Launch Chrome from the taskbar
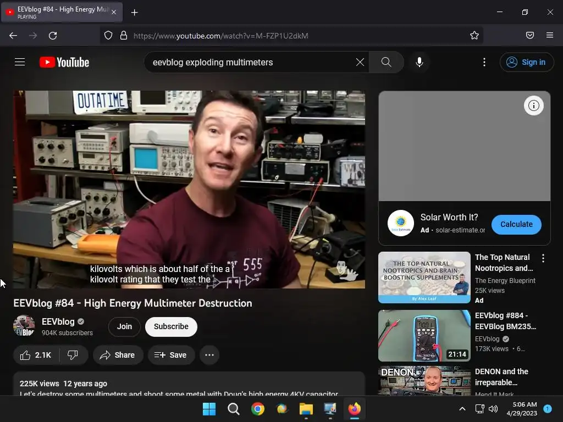The width and height of the screenshot is (563, 422). click(257, 409)
